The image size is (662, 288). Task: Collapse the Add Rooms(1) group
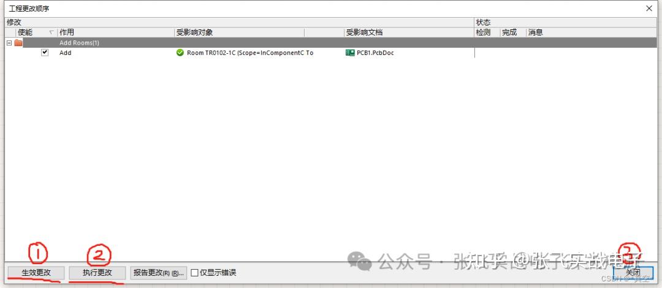coord(9,43)
